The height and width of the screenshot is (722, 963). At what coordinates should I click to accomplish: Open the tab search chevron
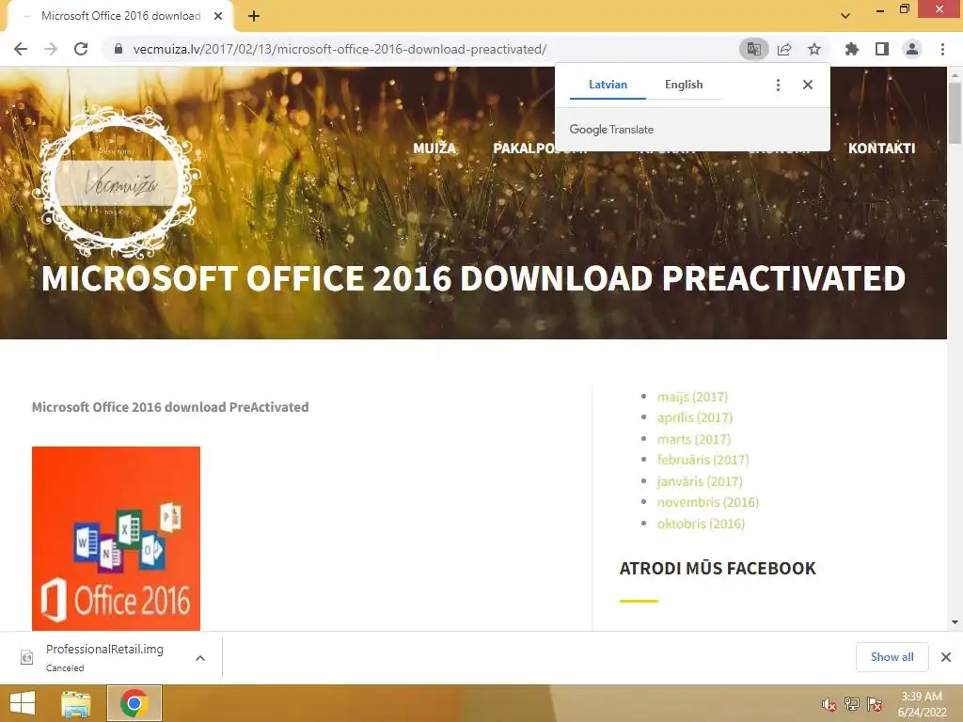[845, 16]
